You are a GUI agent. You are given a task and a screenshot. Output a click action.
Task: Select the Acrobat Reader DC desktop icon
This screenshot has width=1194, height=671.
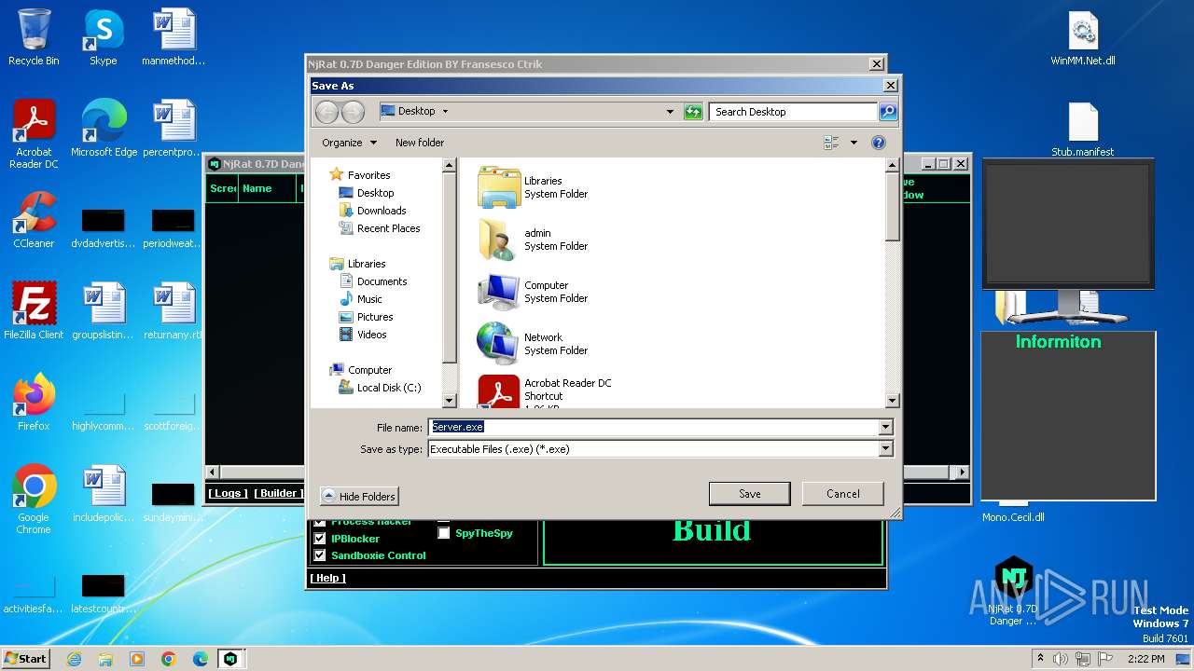point(34,133)
